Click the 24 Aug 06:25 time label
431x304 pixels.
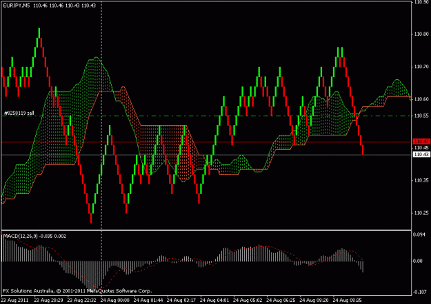(x=281, y=301)
